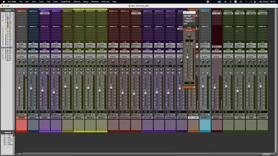Select the SAXSECTI track name
Screen dimensions: 278x156
pyautogui.click(x=205, y=118)
